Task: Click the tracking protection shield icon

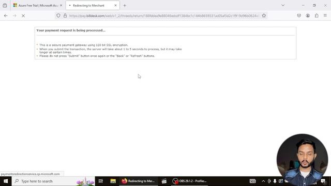Action: (58, 16)
